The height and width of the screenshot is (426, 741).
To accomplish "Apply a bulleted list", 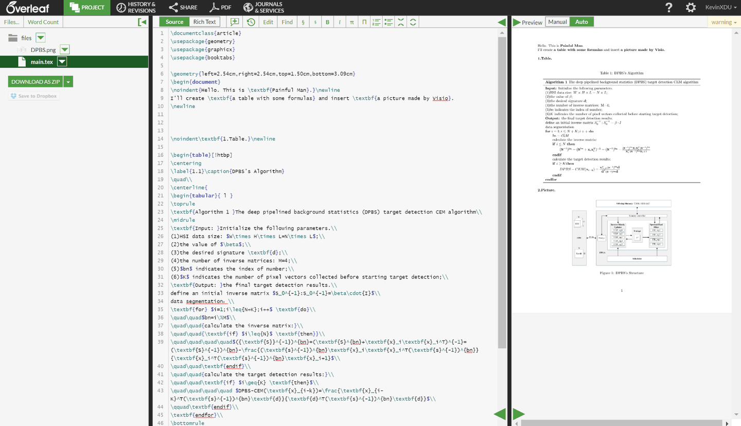I will (x=389, y=22).
